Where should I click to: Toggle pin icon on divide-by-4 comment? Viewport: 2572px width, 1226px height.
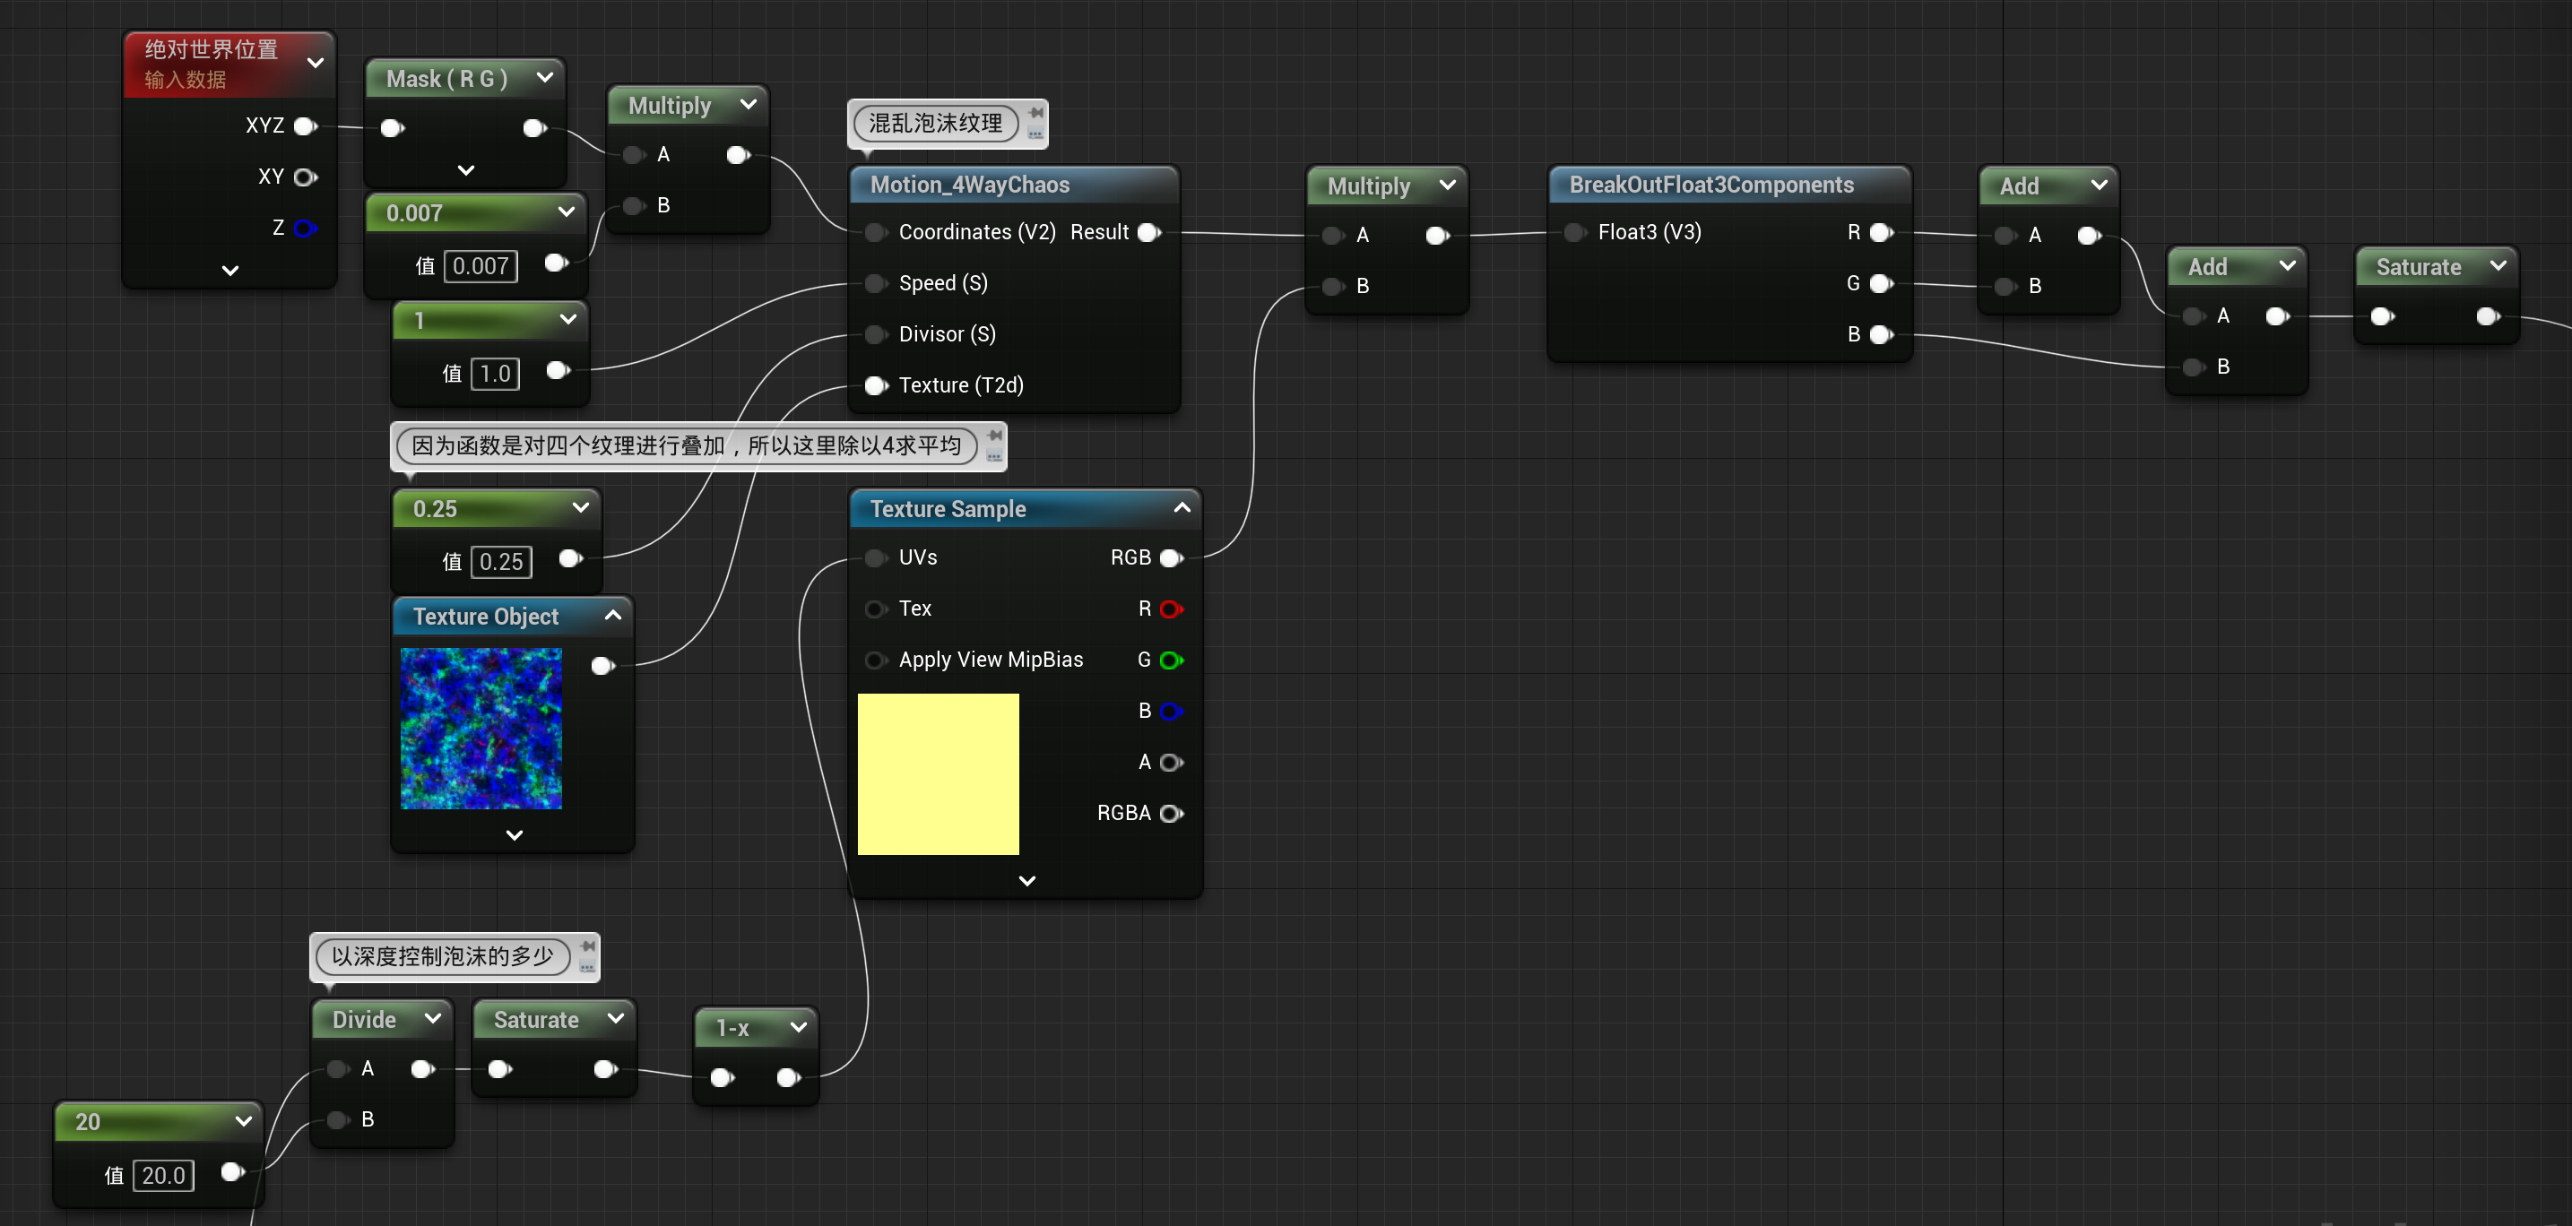coord(994,436)
